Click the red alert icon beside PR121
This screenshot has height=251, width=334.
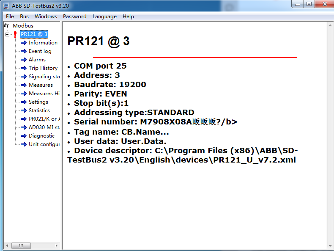point(15,34)
